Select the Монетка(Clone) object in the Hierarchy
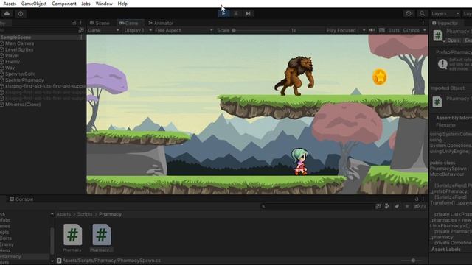This screenshot has width=472, height=265. (x=23, y=105)
